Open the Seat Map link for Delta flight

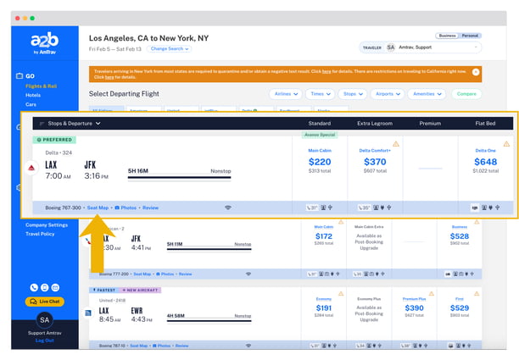98,208
